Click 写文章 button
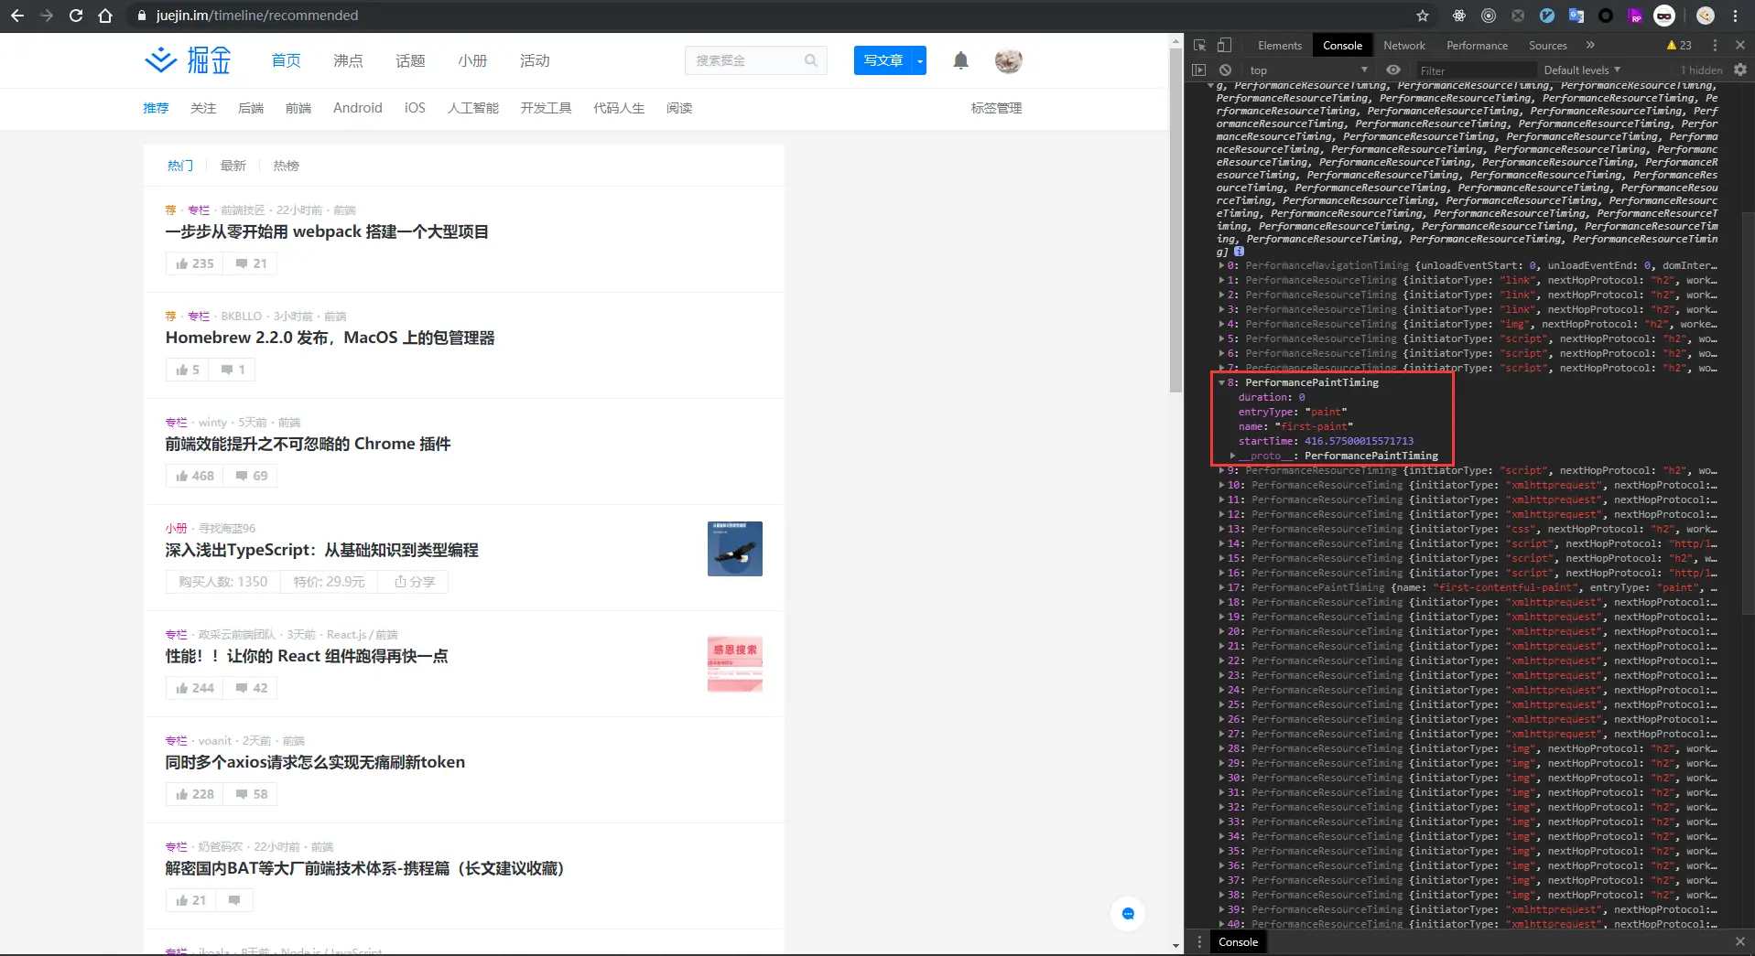Viewport: 1755px width, 956px height. [883, 60]
